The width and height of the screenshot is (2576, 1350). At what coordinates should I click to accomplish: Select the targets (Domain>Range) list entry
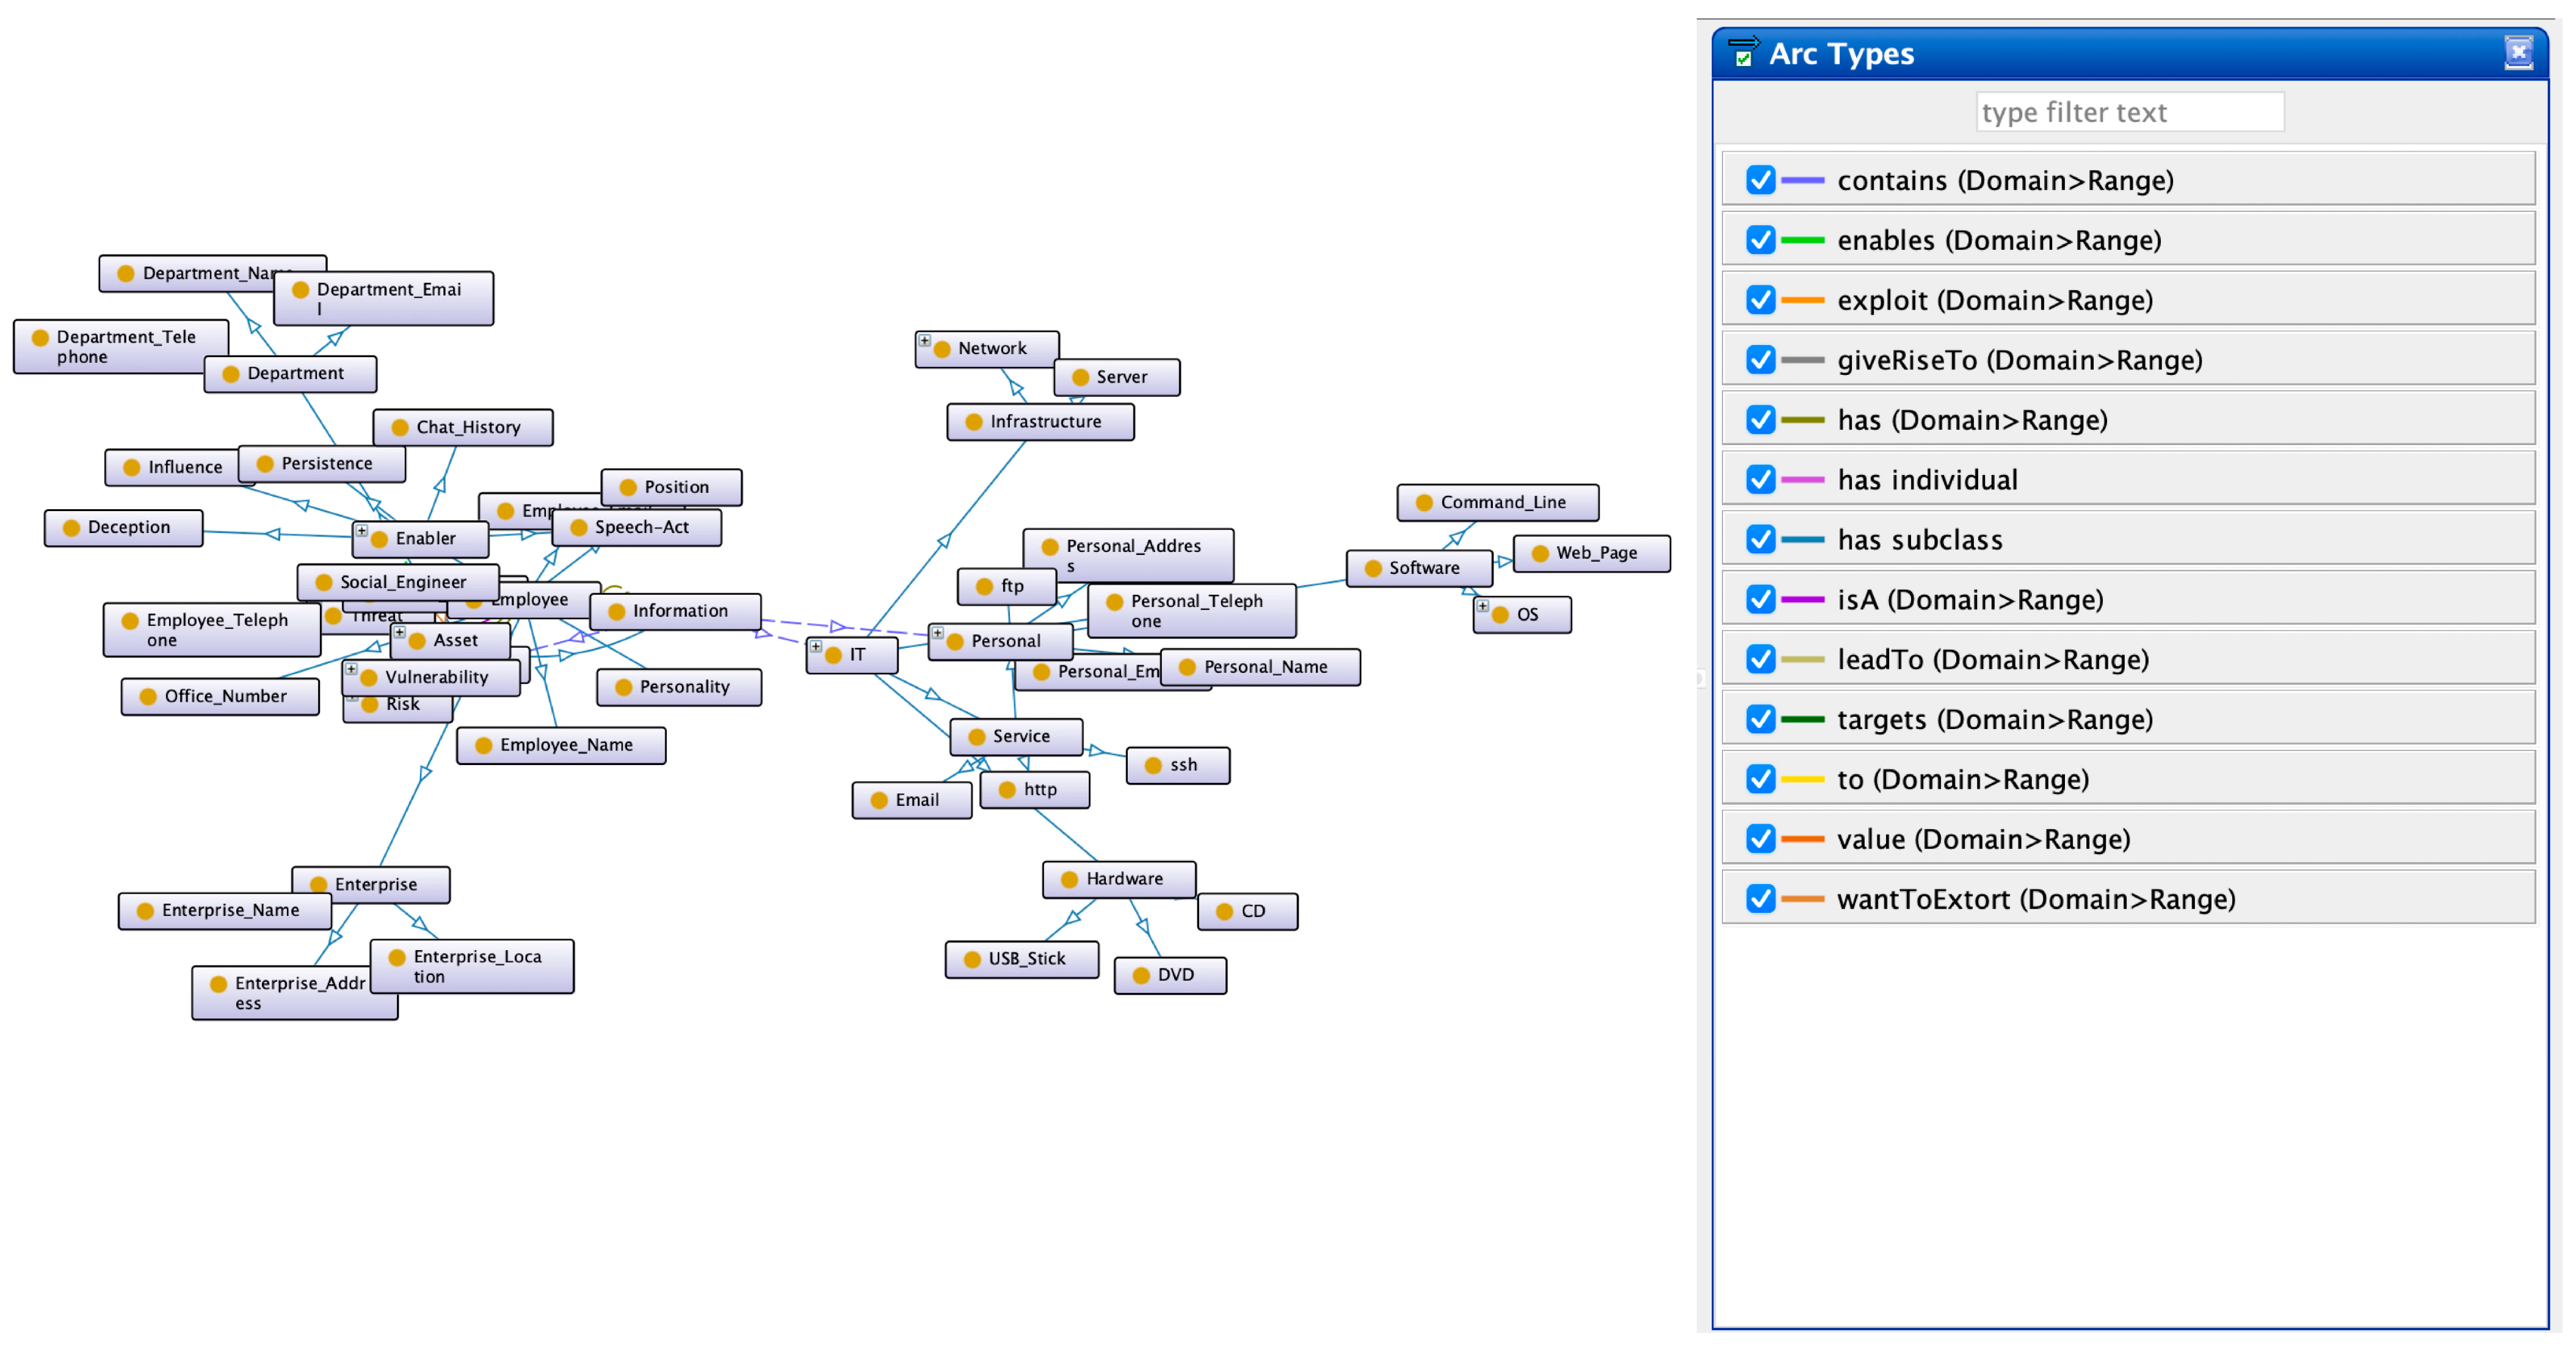click(1994, 720)
